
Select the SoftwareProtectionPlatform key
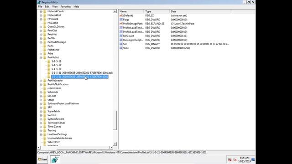(x=63, y=103)
